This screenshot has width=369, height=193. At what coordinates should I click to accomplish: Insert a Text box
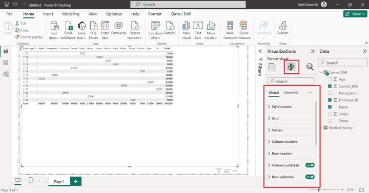coord(198,30)
